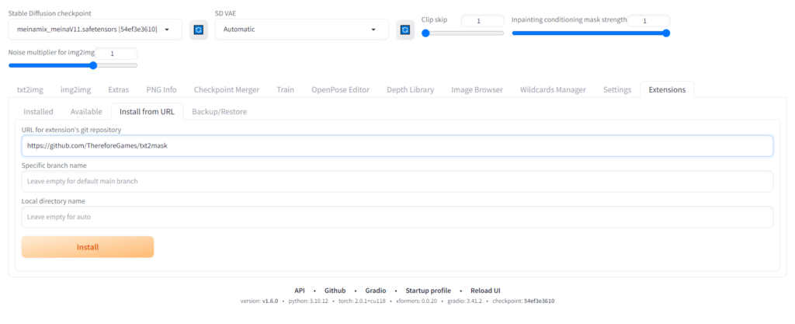Open the Available extensions sub-tab
Viewport: 795px width, 324px height.
point(86,111)
